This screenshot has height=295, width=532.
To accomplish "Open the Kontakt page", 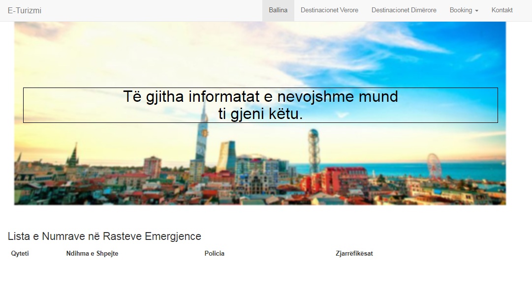I will tap(502, 10).
